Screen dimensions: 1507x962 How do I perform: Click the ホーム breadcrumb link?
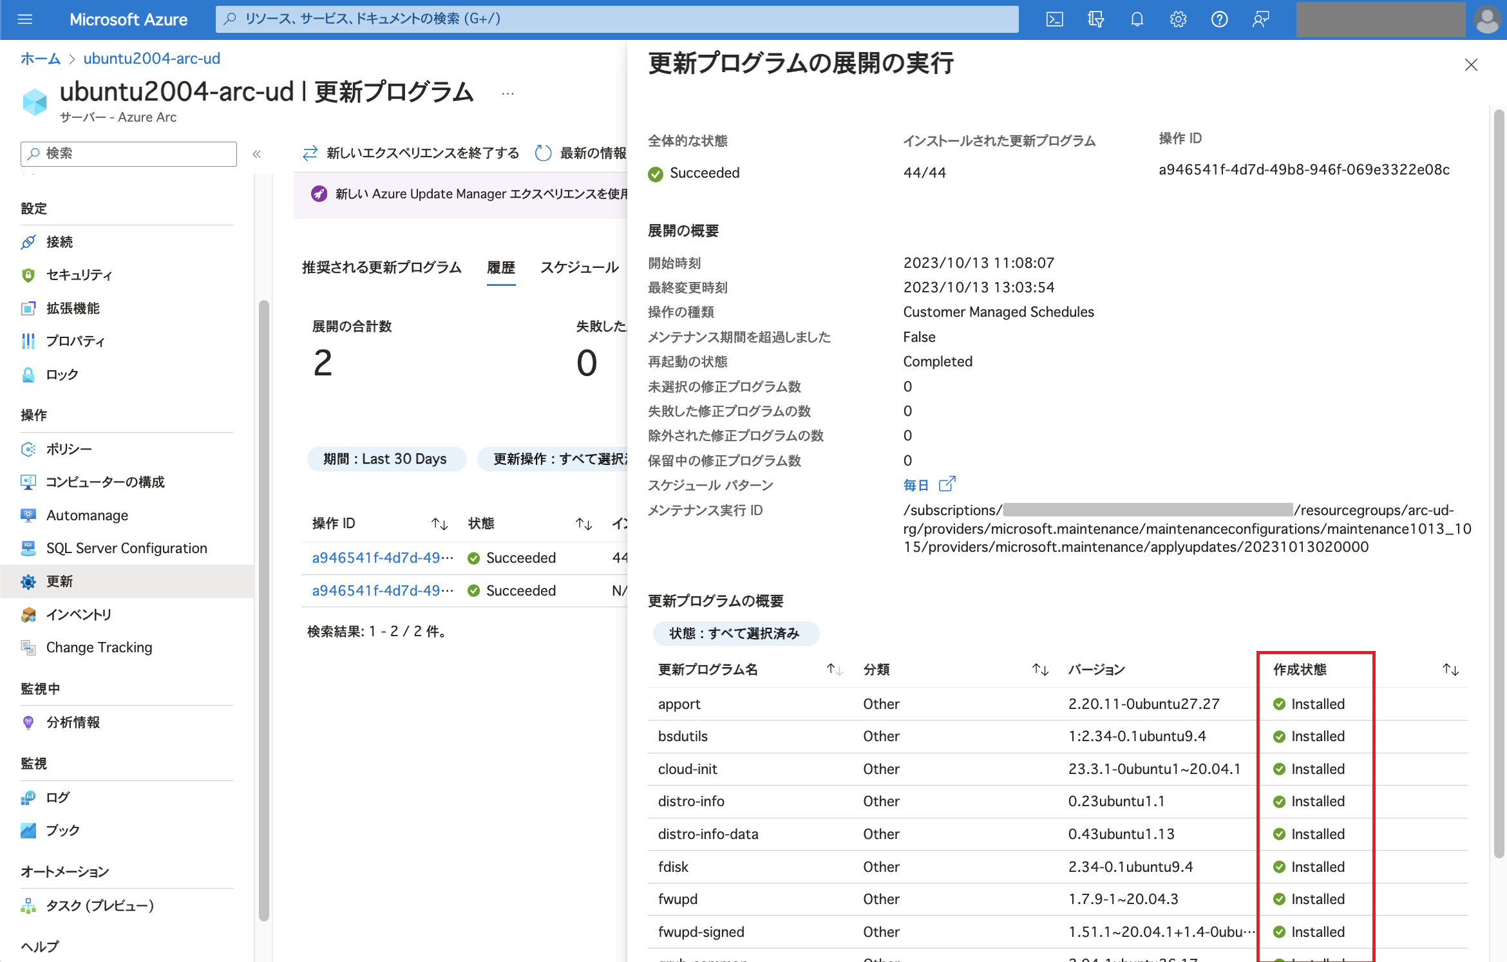(x=41, y=59)
